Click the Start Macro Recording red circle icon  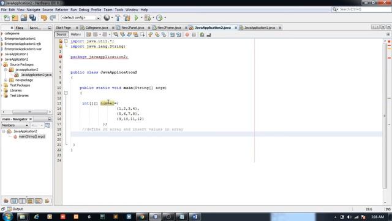[187, 34]
